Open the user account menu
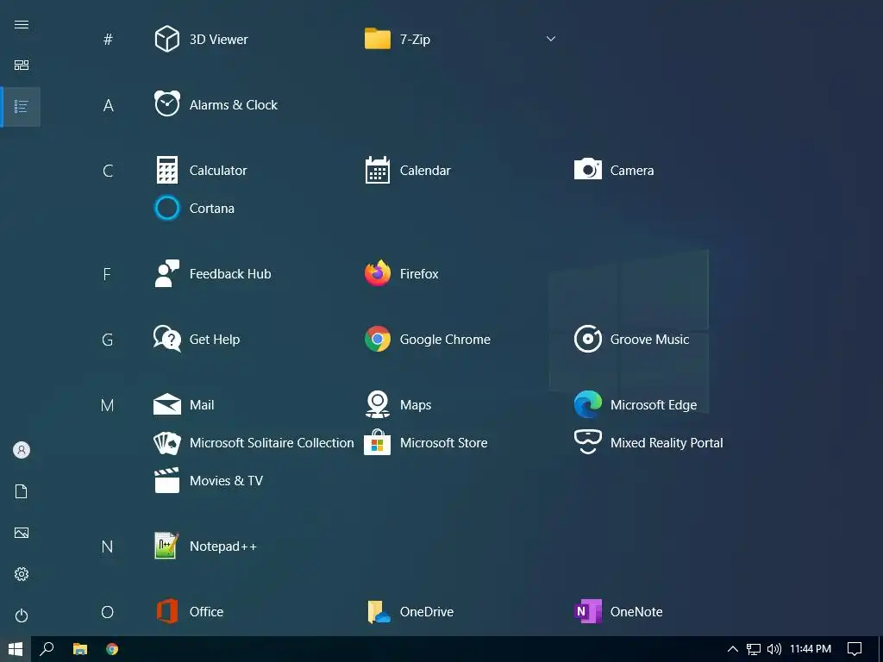Screen dimensions: 883x662 [22, 450]
